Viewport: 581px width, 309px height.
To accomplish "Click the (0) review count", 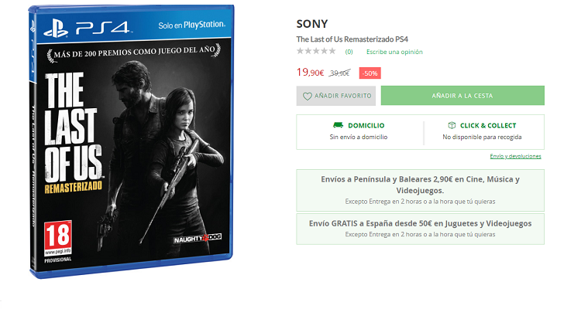I will coord(349,52).
